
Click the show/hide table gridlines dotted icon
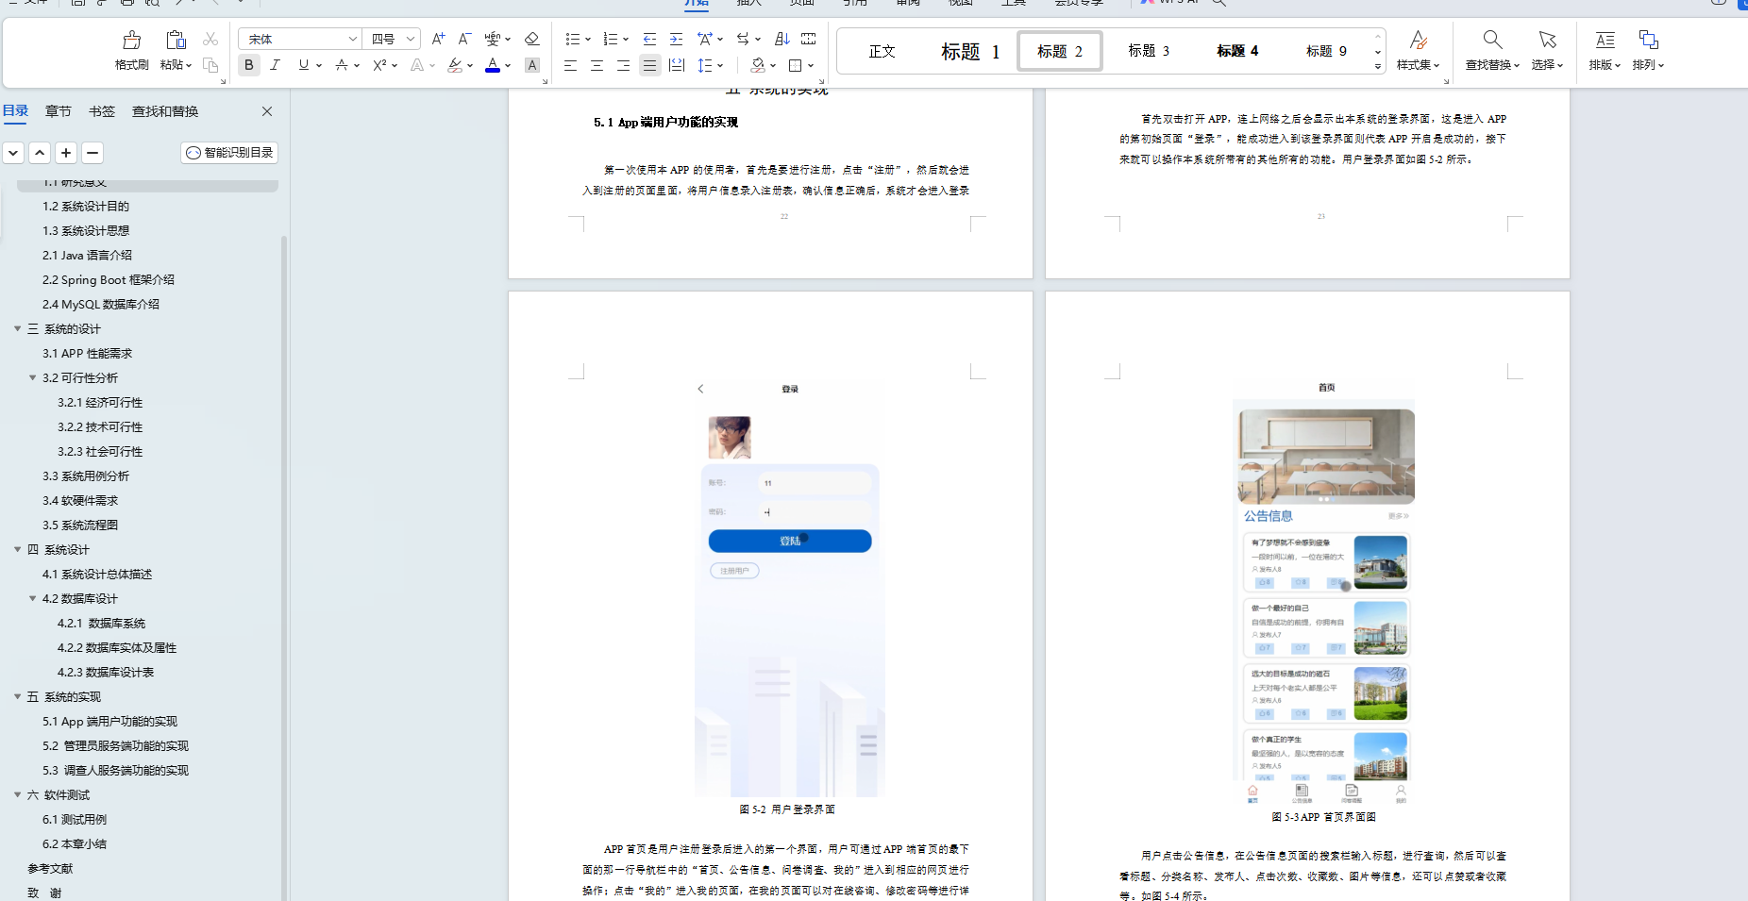809,39
